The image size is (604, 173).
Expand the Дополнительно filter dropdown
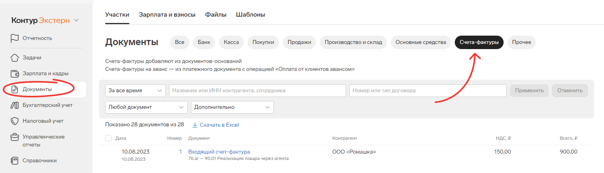tap(232, 107)
